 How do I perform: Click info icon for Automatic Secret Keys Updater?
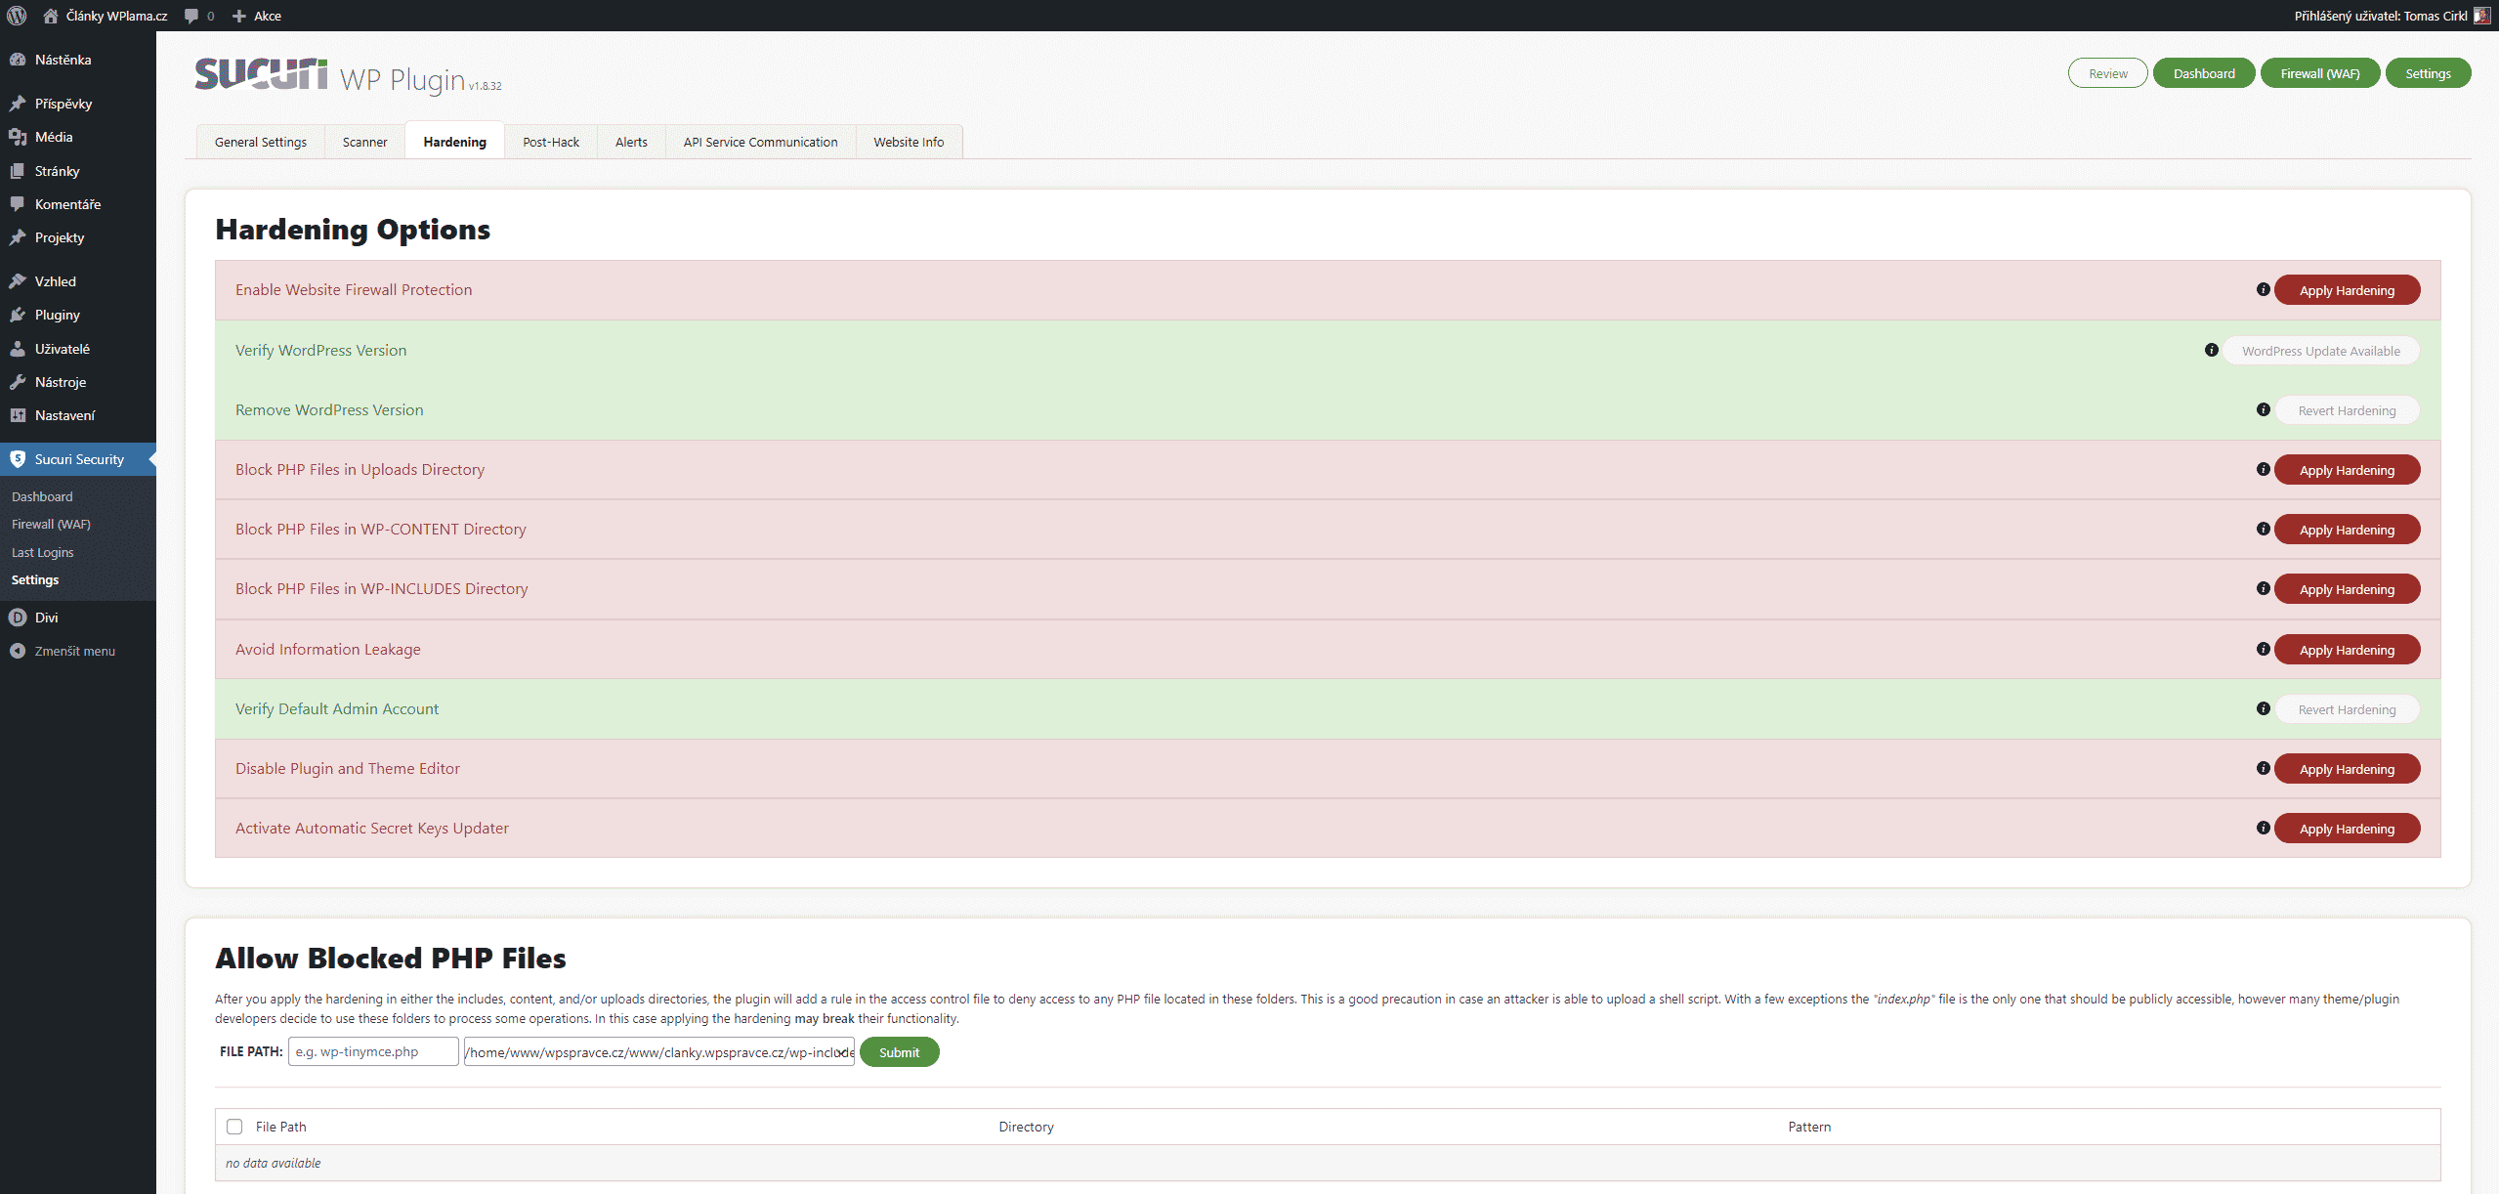click(x=2264, y=828)
